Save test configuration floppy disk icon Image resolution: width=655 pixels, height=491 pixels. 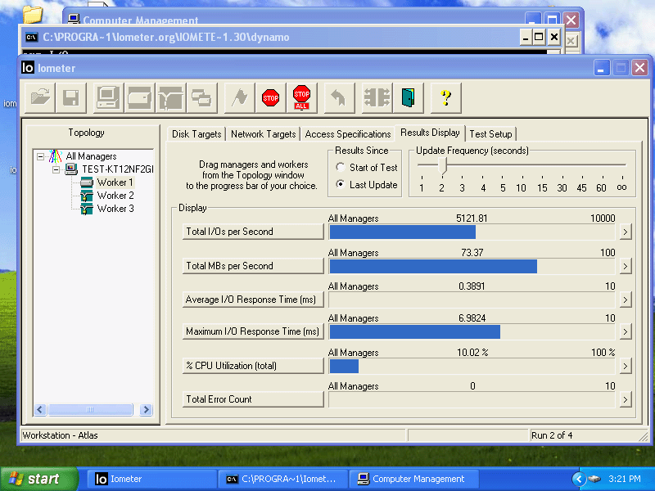pyautogui.click(x=71, y=97)
